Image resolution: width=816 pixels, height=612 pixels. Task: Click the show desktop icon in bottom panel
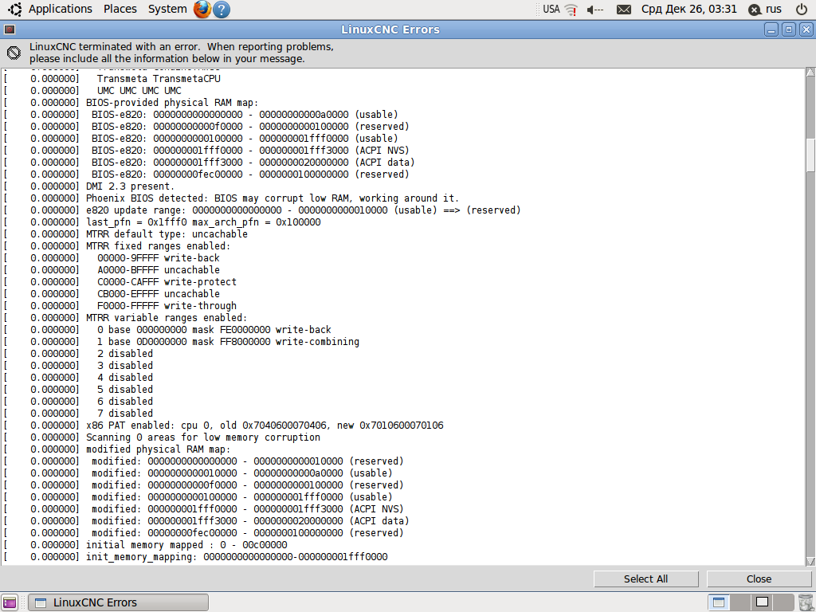10,602
